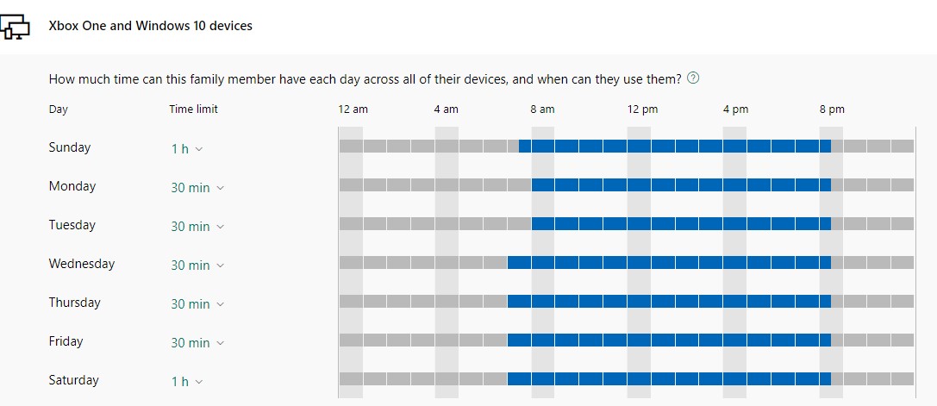Click Friday's blue schedule bar
Image resolution: width=937 pixels, height=406 pixels.
point(669,340)
